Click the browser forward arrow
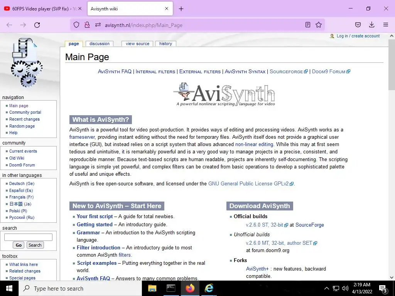The width and height of the screenshot is (395, 296). coord(23,25)
